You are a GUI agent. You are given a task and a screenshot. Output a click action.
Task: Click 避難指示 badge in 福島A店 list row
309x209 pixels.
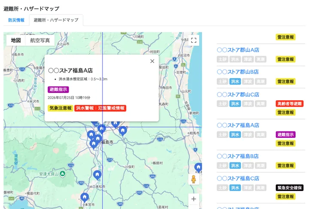[285, 134]
